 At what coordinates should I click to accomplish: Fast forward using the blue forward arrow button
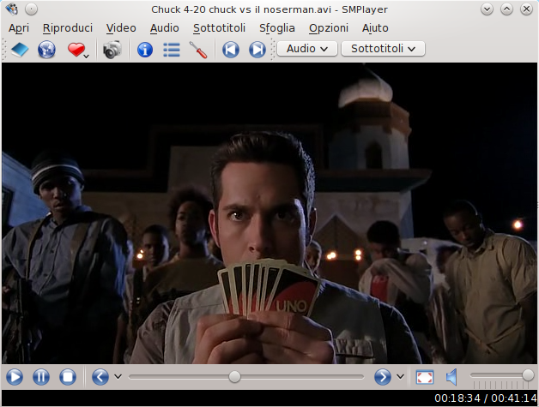pos(383,377)
